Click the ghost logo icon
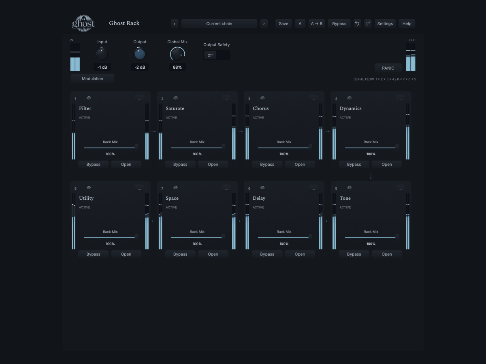This screenshot has height=364, width=486. point(83,23)
